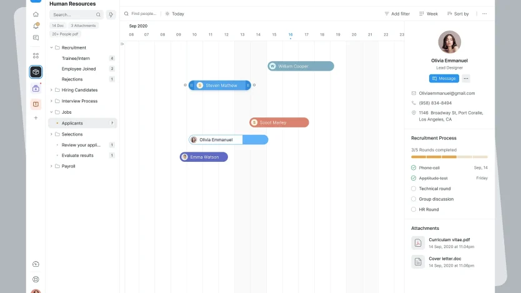Click the 20+ People pdf tag
The width and height of the screenshot is (521, 293).
point(65,34)
